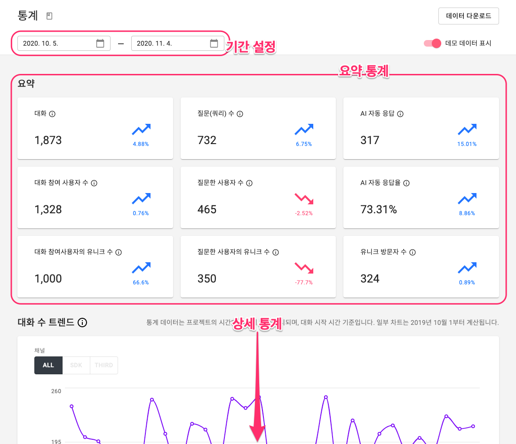516x444 pixels.
Task: Click the 732 query count value
Action: [207, 140]
